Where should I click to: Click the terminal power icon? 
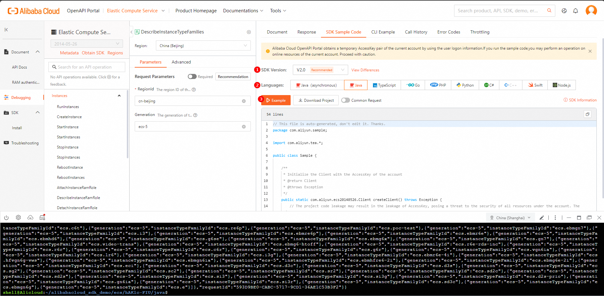point(6,217)
